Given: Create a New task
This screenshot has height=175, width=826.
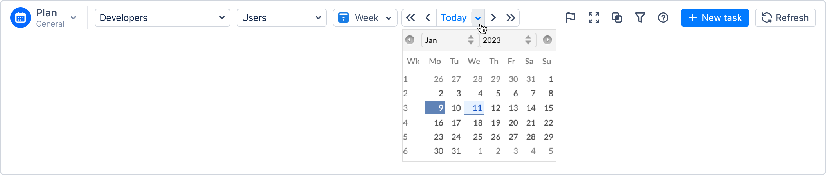Looking at the screenshot, I should tap(715, 18).
